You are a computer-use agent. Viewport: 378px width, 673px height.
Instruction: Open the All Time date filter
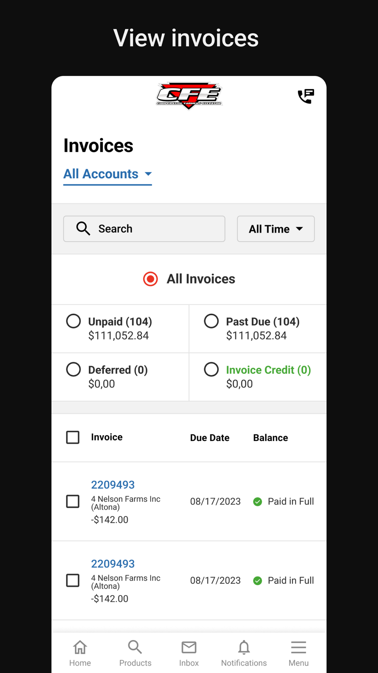(276, 229)
